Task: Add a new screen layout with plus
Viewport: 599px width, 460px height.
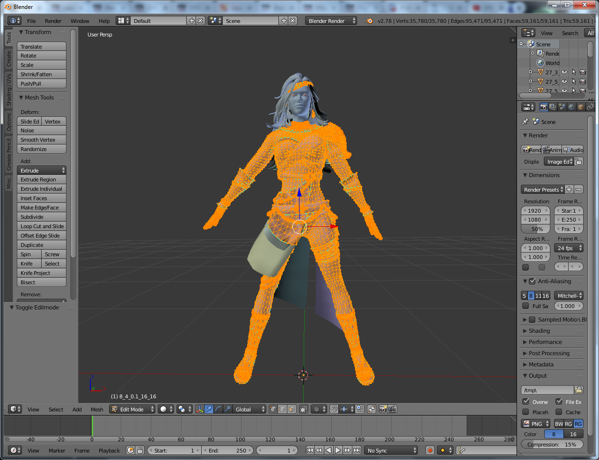Action: (191, 21)
